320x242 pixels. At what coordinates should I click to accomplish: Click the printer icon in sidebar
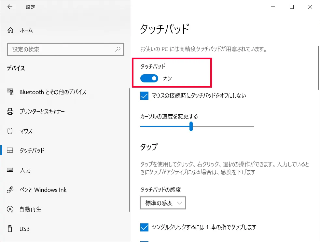(x=10, y=111)
